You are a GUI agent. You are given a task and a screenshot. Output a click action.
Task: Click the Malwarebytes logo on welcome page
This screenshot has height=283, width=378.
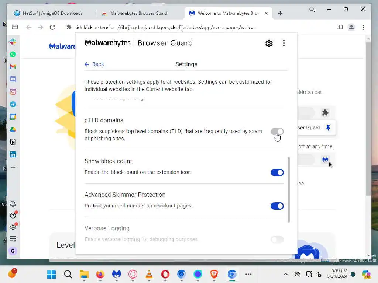click(x=62, y=46)
